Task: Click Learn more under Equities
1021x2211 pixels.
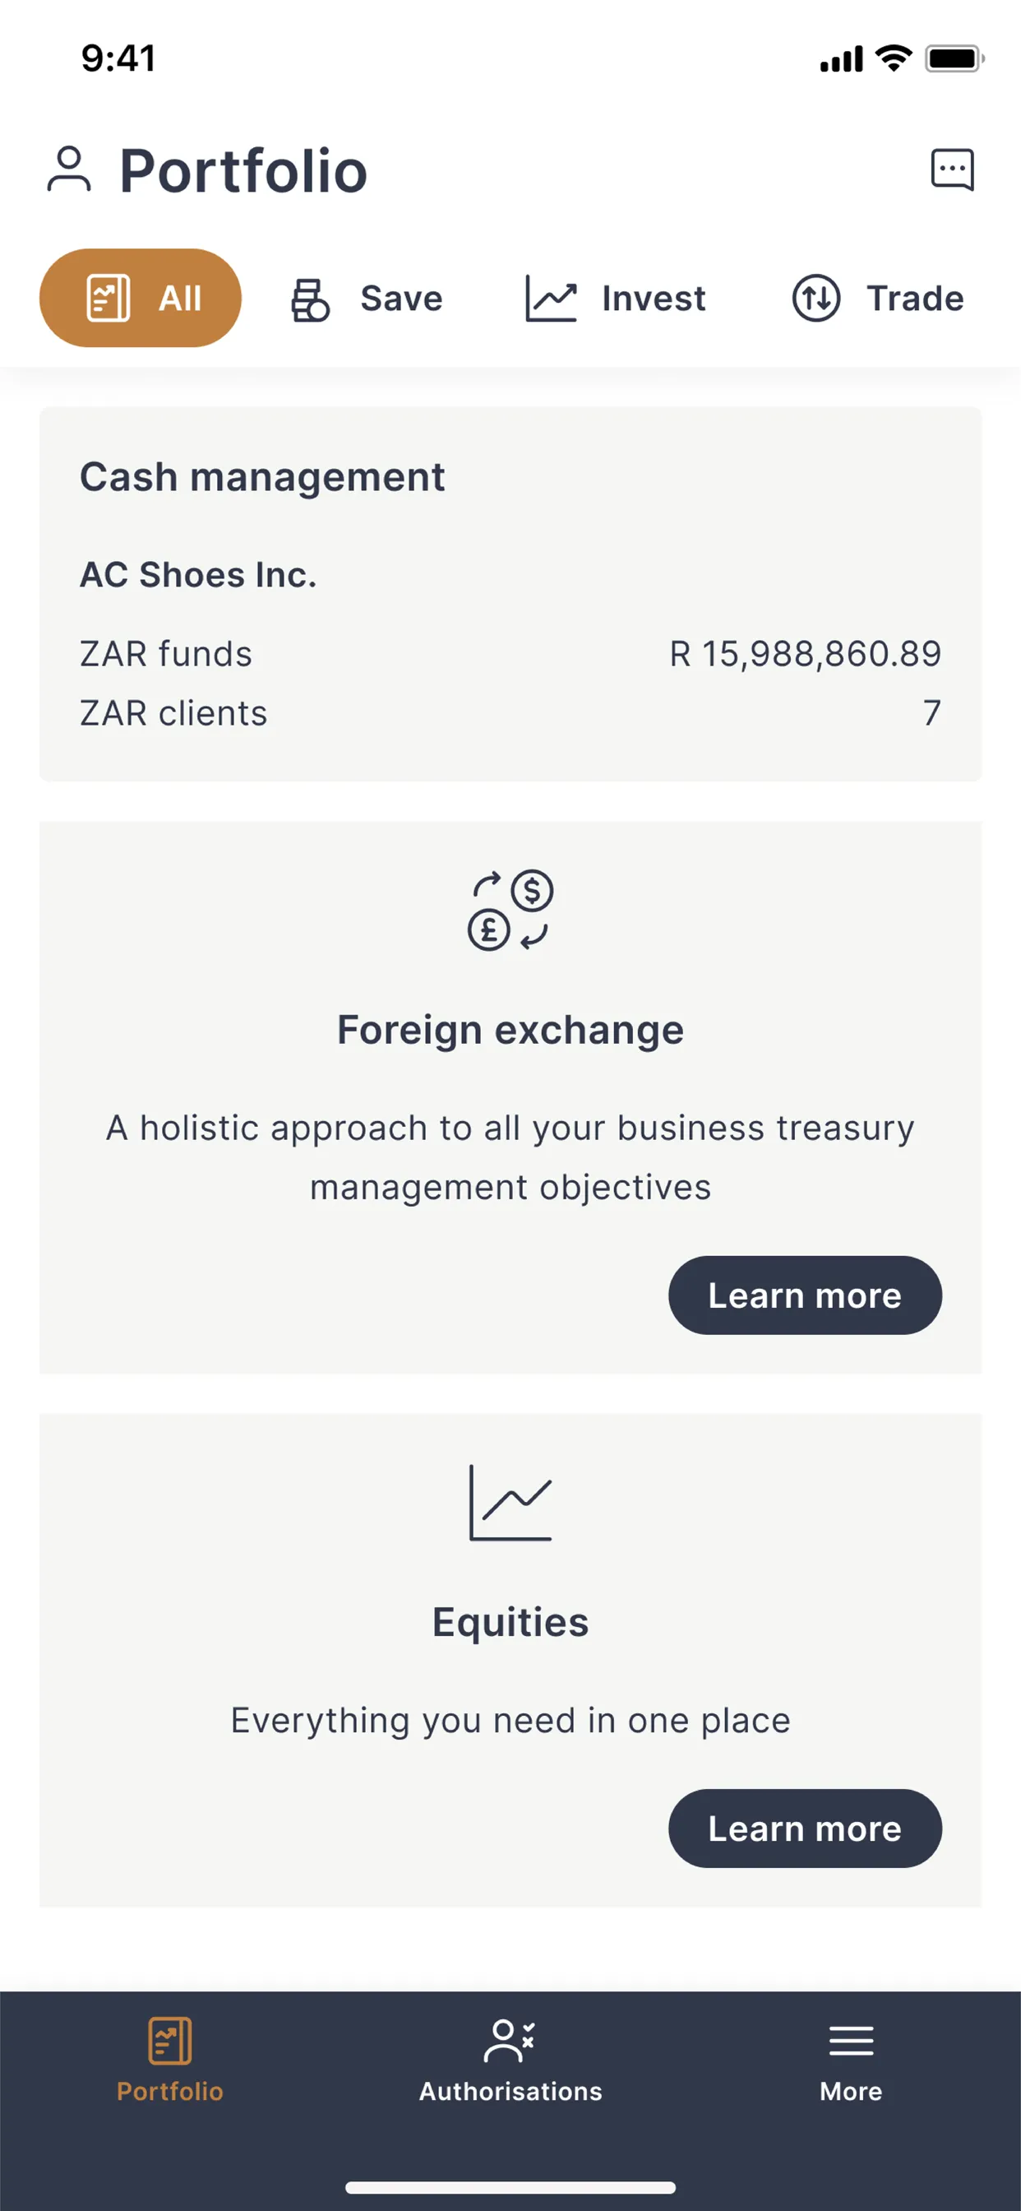Action: tap(805, 1829)
